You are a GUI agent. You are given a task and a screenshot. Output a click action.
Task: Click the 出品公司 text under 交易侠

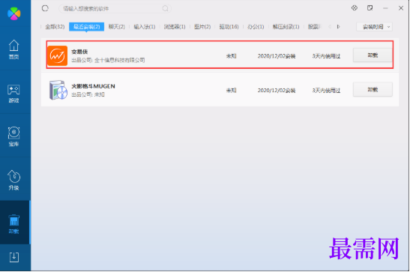pyautogui.click(x=108, y=60)
